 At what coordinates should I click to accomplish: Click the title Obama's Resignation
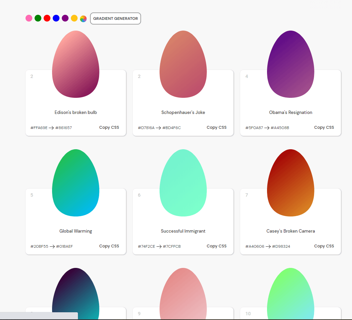(291, 112)
